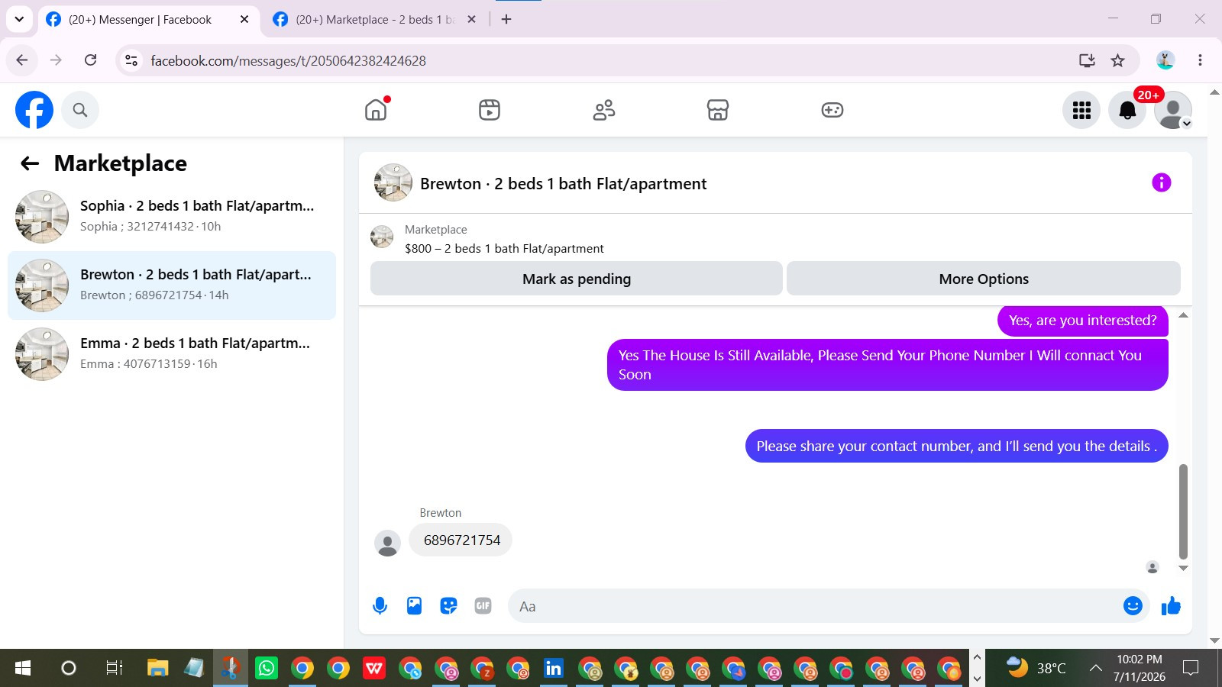Open File Explorer from the taskbar
Image resolution: width=1222 pixels, height=687 pixels.
(x=157, y=669)
